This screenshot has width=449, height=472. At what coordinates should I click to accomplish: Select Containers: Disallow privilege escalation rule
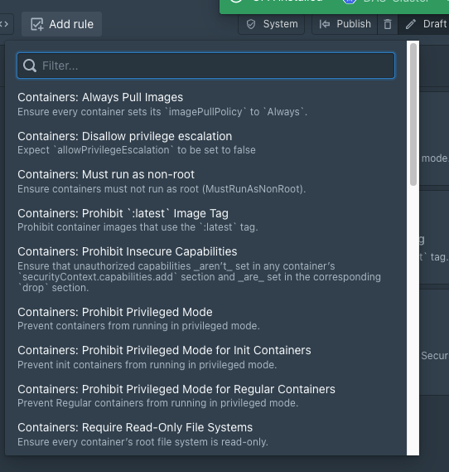[x=206, y=143]
